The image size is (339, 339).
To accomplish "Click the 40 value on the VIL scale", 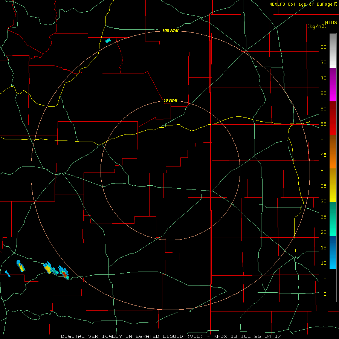I will tap(324, 171).
